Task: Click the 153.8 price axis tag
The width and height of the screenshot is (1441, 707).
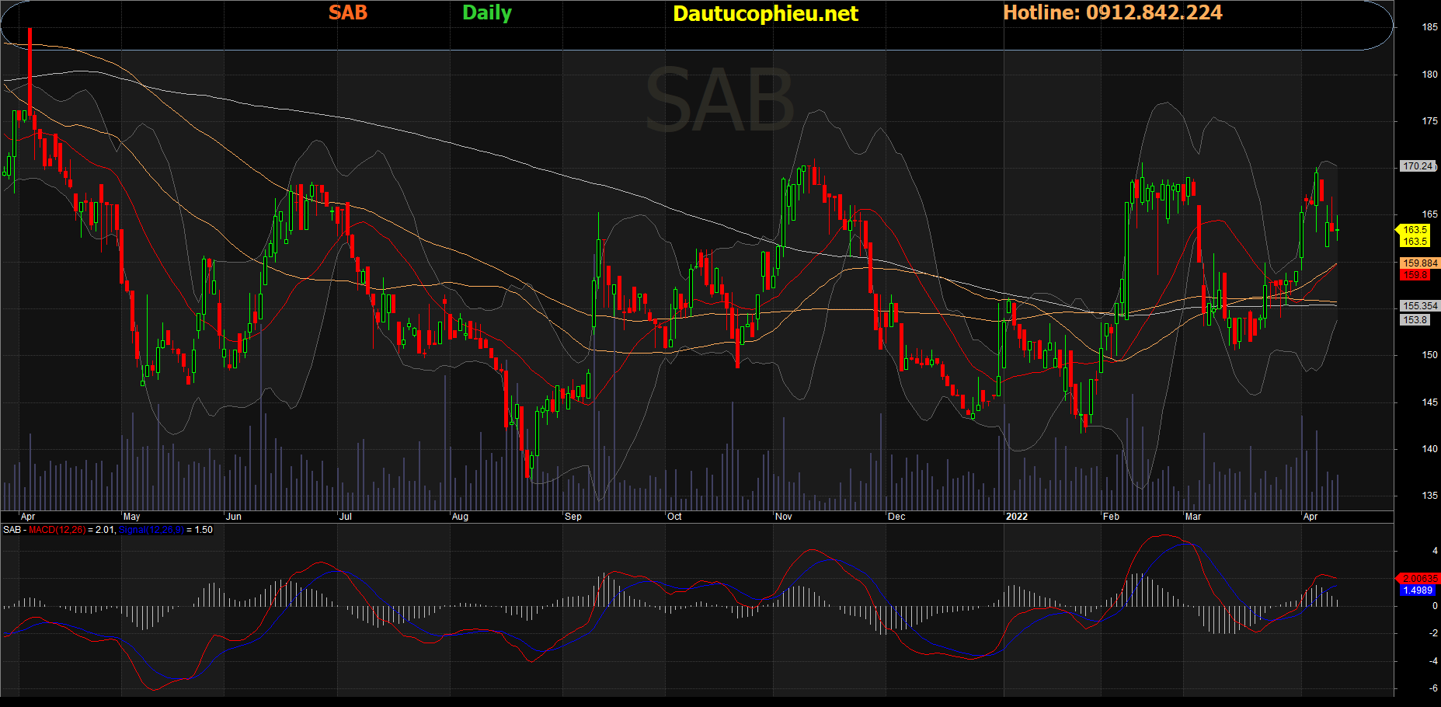Action: click(1415, 320)
